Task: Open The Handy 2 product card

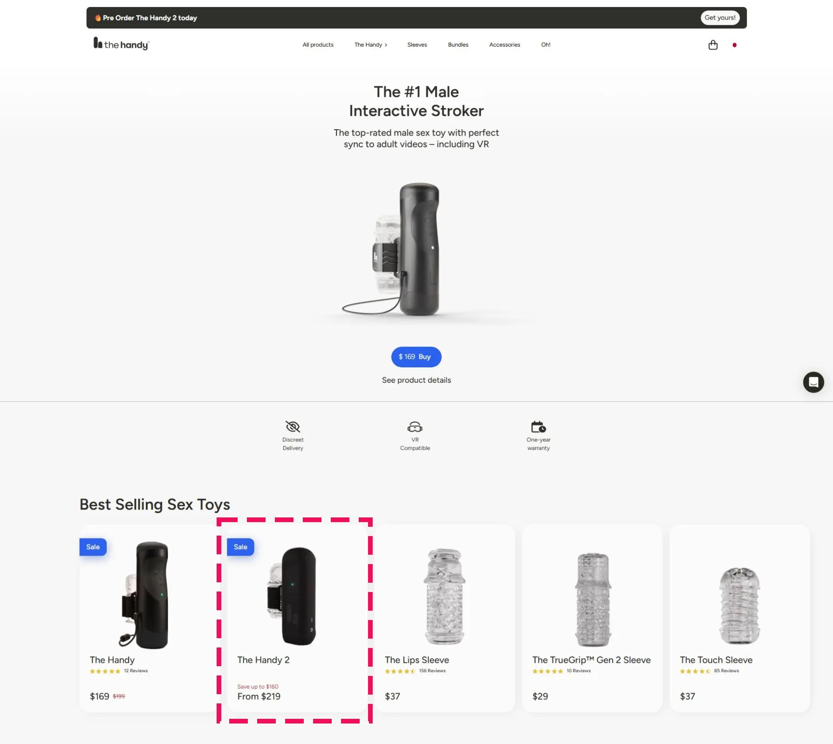Action: click(297, 618)
